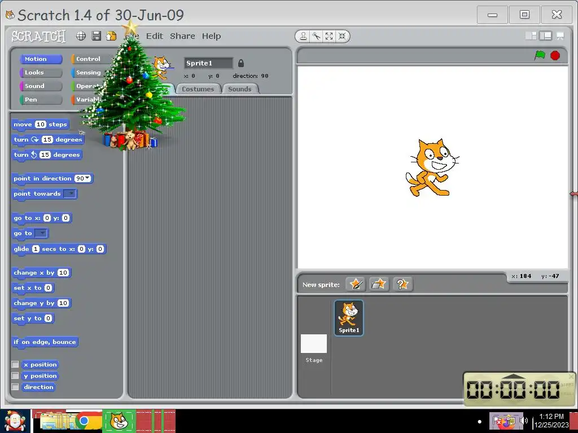Click the Sprite1 name field
Image resolution: width=578 pixels, height=433 pixels.
coord(209,63)
